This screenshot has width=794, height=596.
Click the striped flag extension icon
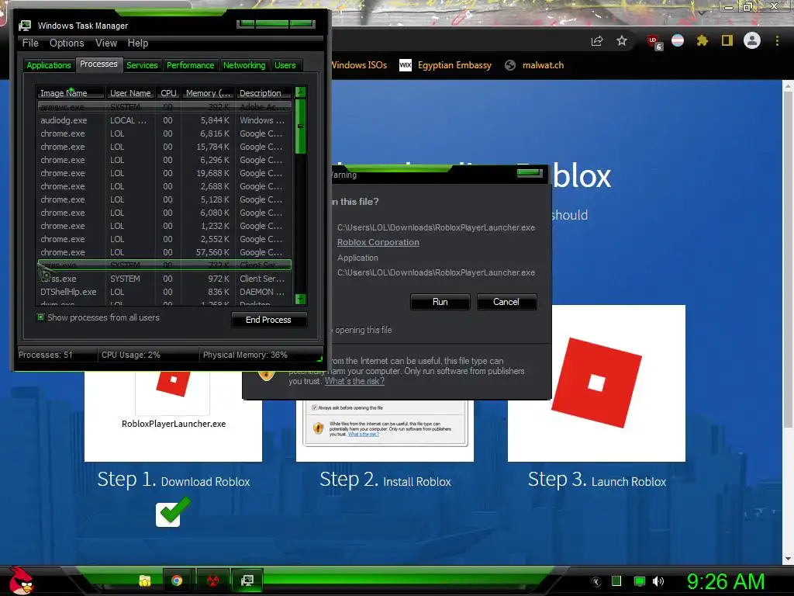click(678, 40)
